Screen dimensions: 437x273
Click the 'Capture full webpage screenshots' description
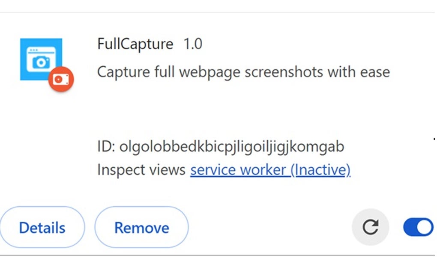[x=243, y=72]
